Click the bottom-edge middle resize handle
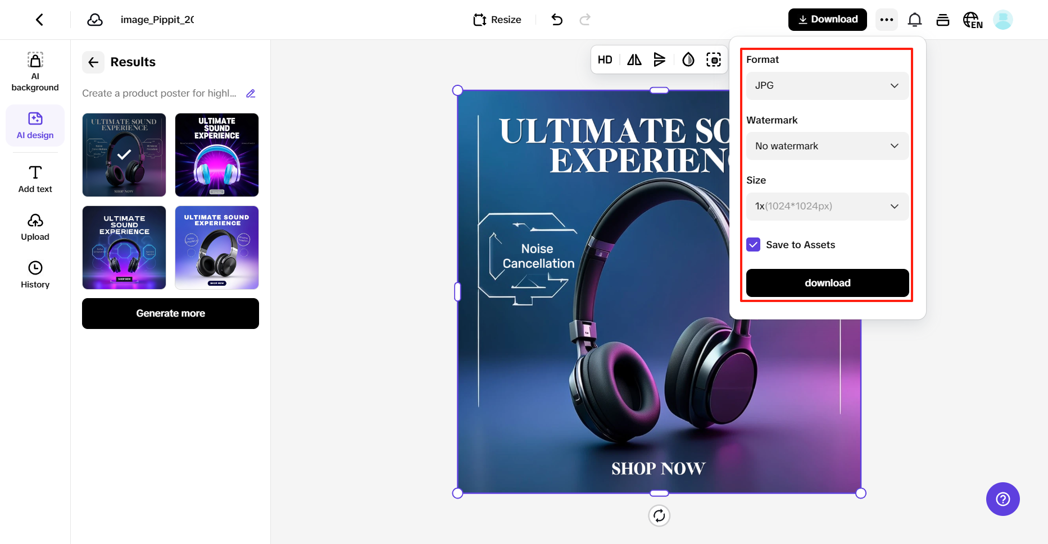The image size is (1048, 544). (659, 493)
